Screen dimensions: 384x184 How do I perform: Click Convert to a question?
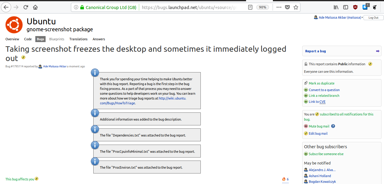click(x=324, y=90)
